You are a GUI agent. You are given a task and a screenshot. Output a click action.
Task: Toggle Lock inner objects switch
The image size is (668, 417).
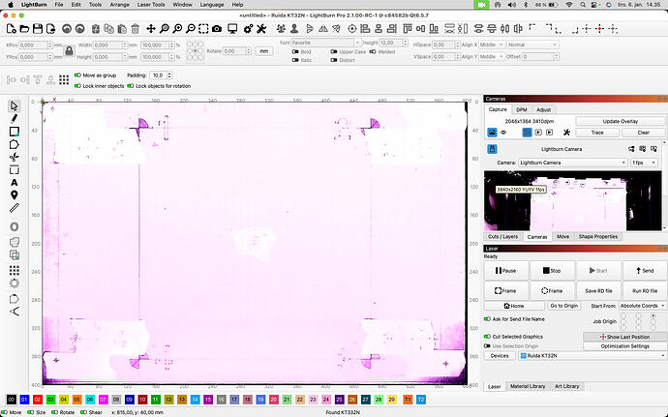(x=77, y=86)
